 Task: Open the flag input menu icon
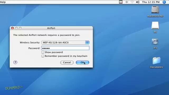(x=121, y=2)
